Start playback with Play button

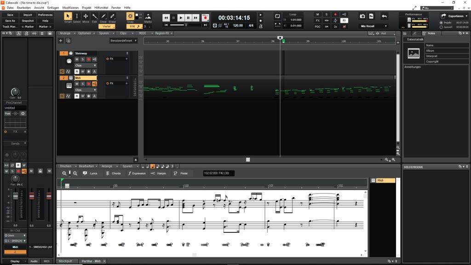tap(181, 18)
